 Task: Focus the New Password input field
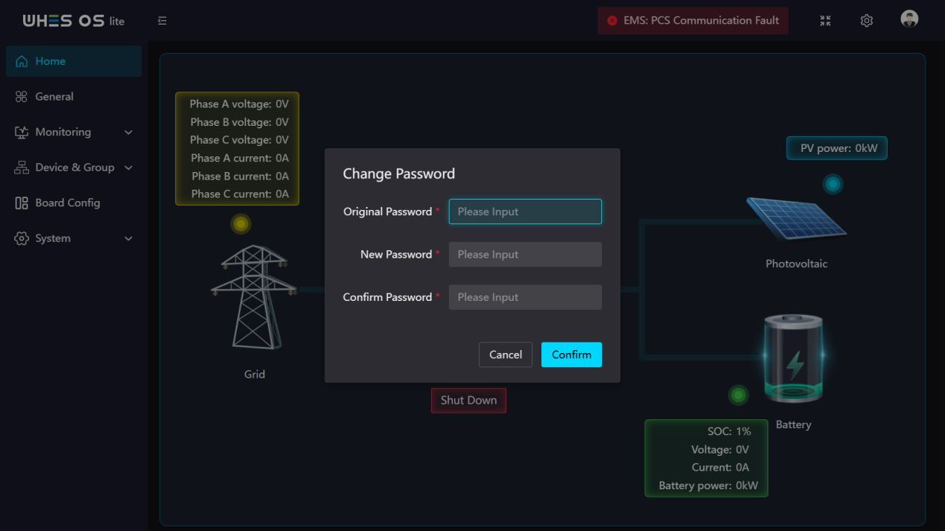click(x=525, y=255)
